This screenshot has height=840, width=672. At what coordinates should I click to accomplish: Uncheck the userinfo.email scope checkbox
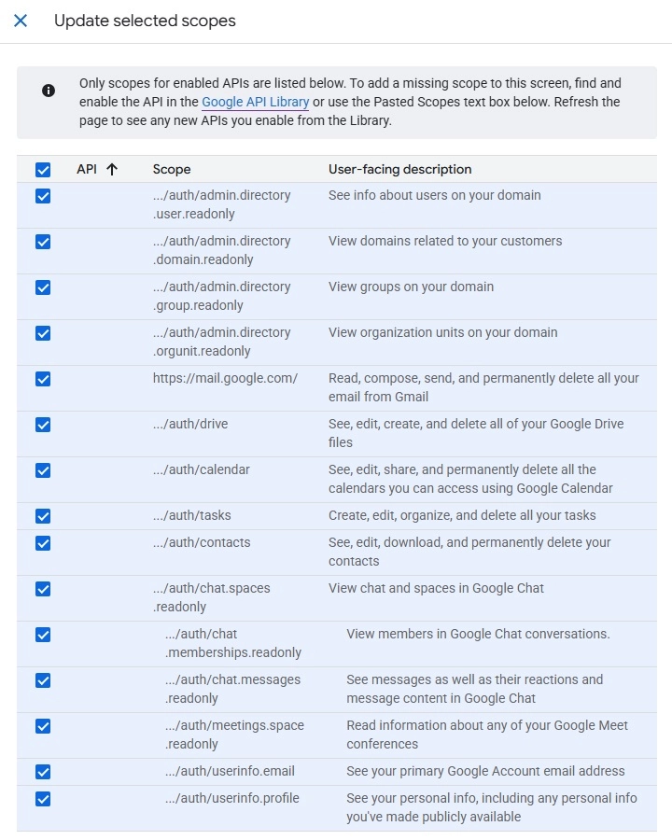coord(43,772)
